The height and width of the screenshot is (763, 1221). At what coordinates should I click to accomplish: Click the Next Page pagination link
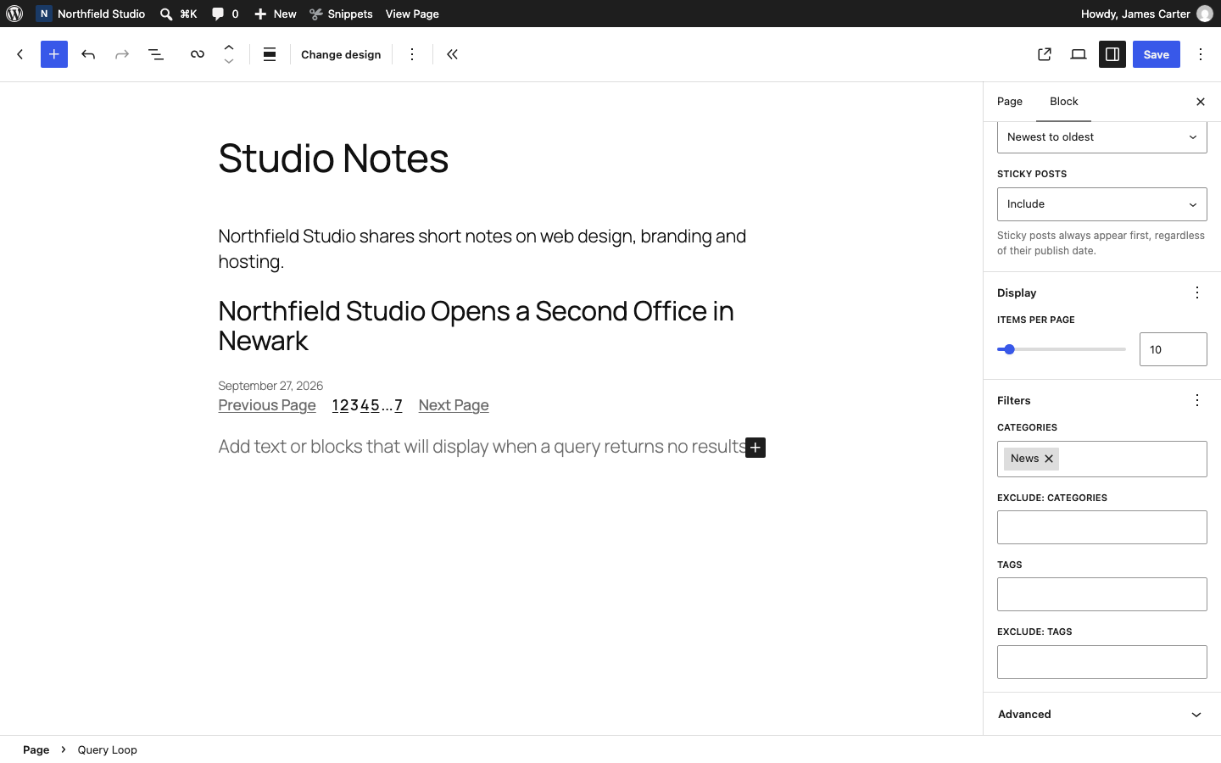click(454, 405)
